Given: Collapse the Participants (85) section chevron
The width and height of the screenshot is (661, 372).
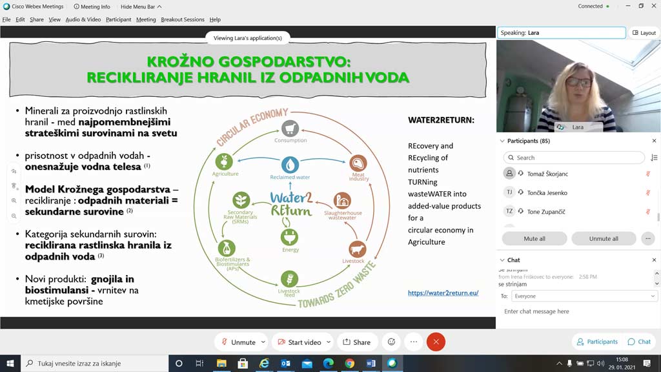Looking at the screenshot, I should click(502, 141).
